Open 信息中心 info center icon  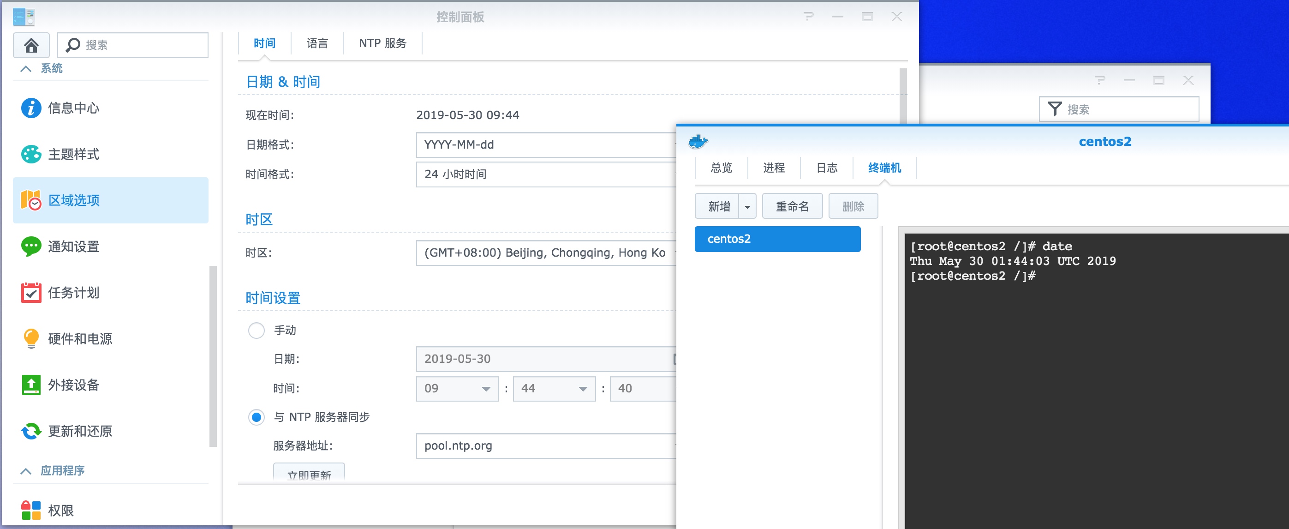coord(31,108)
